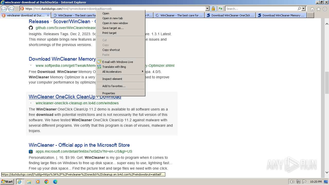
Task: Click the wincleaner-oneclick-cleanup.en.lo4d.com/windows URL
Action: point(77,103)
